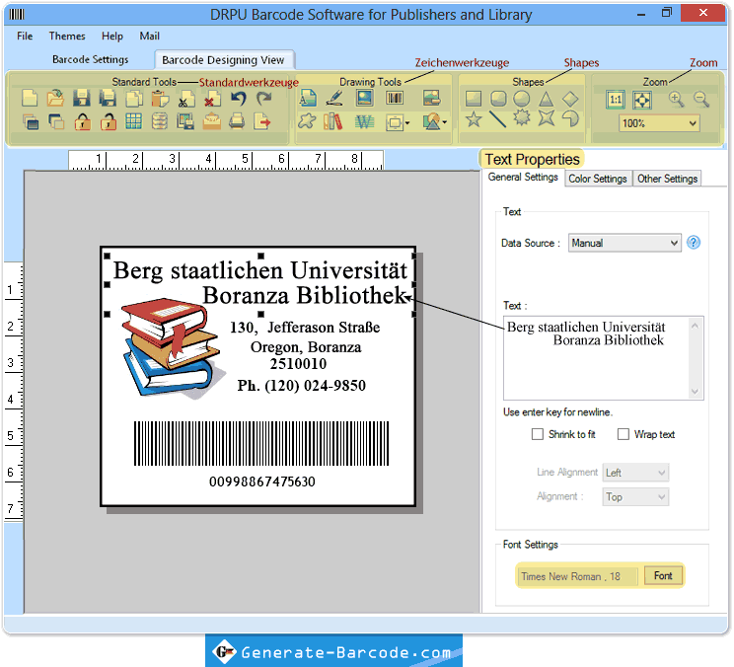Insert a barcode with the barcode tool

(395, 98)
